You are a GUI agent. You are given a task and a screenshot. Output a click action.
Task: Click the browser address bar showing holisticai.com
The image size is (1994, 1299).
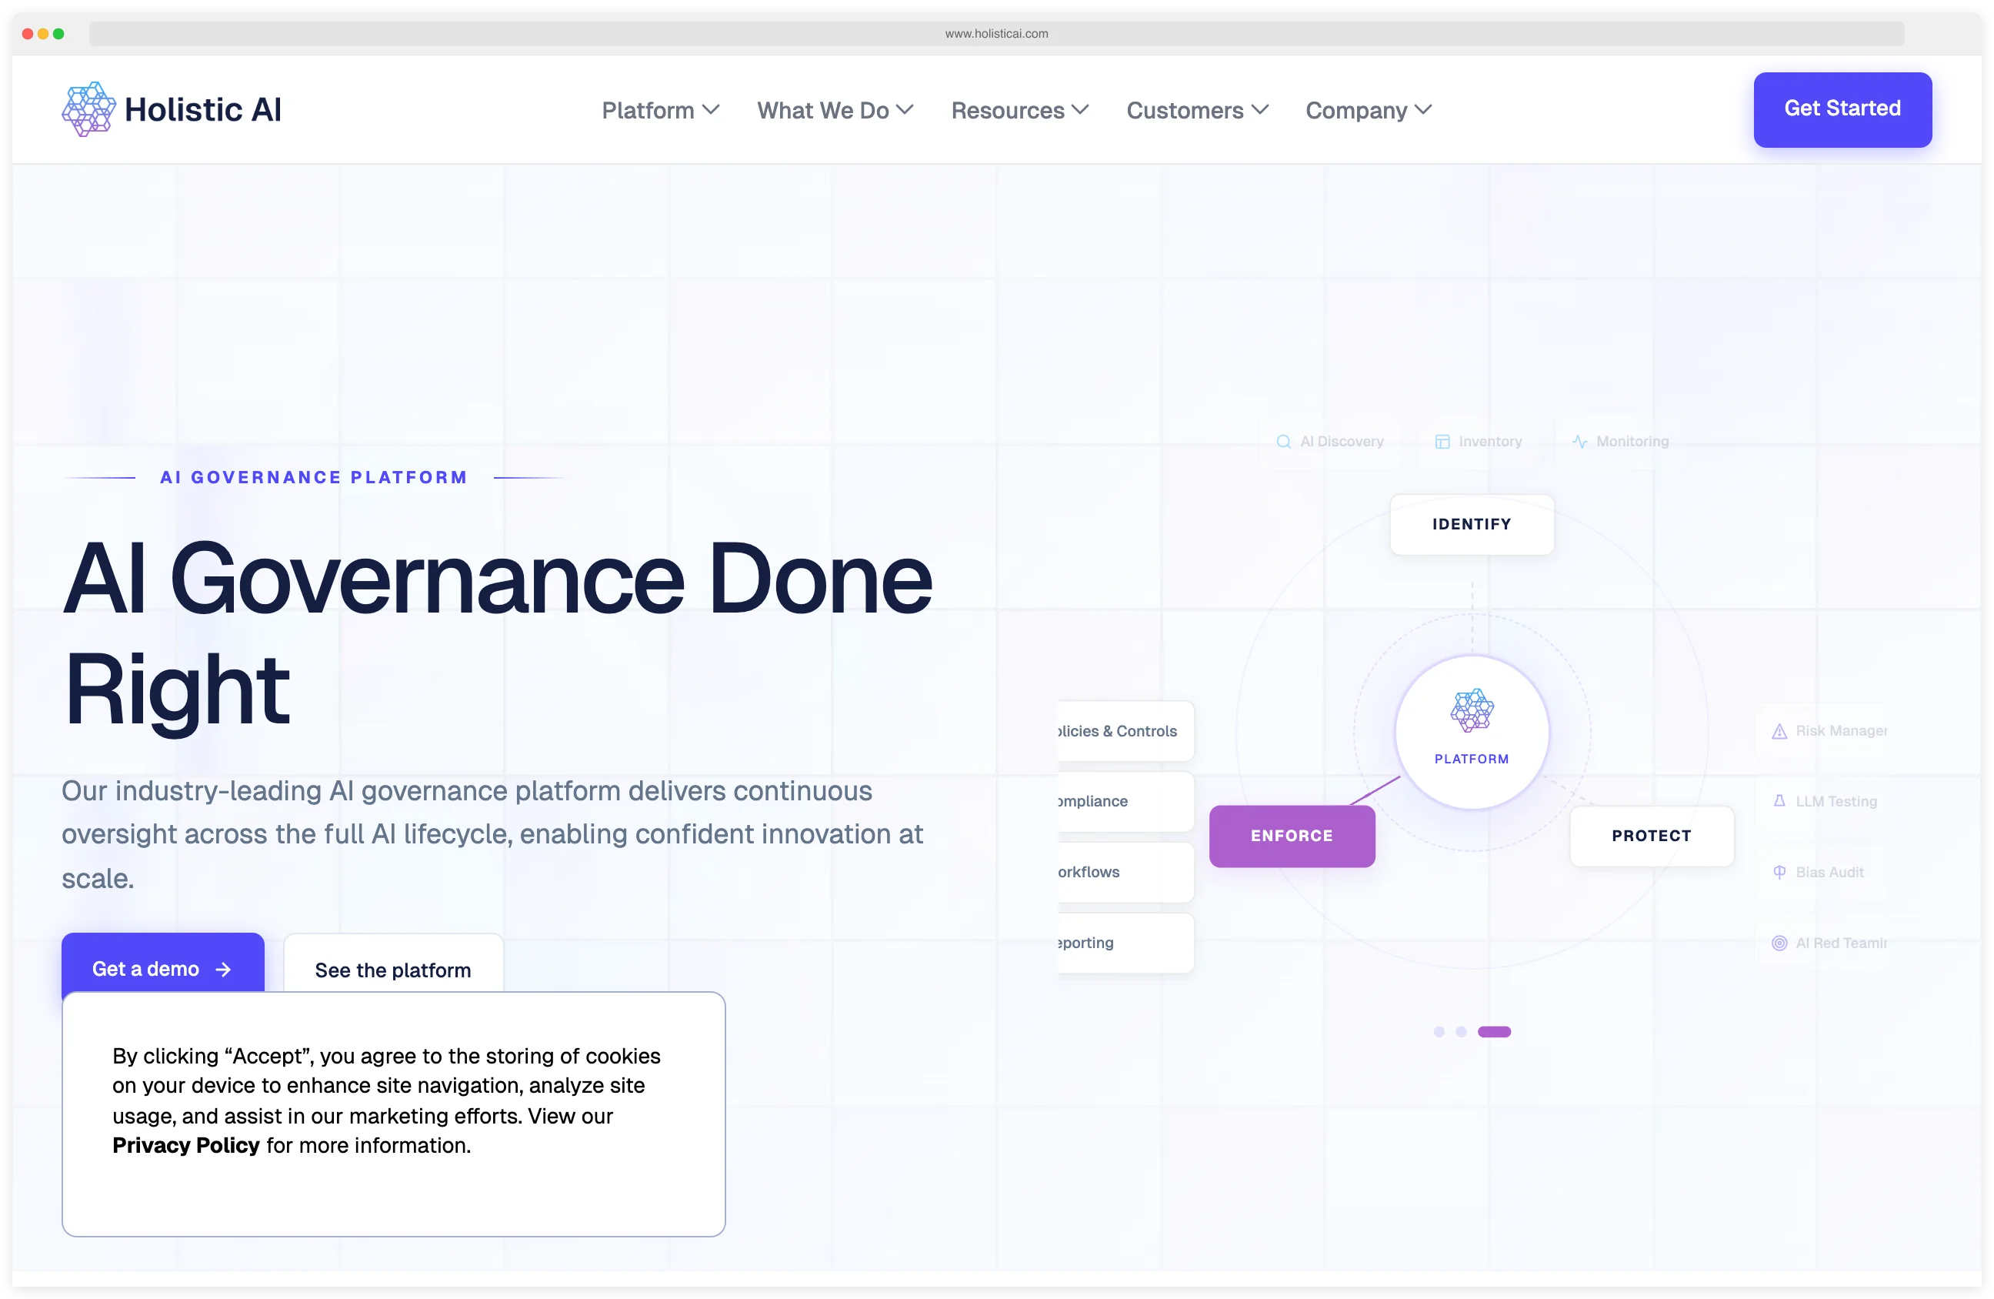[x=997, y=34]
